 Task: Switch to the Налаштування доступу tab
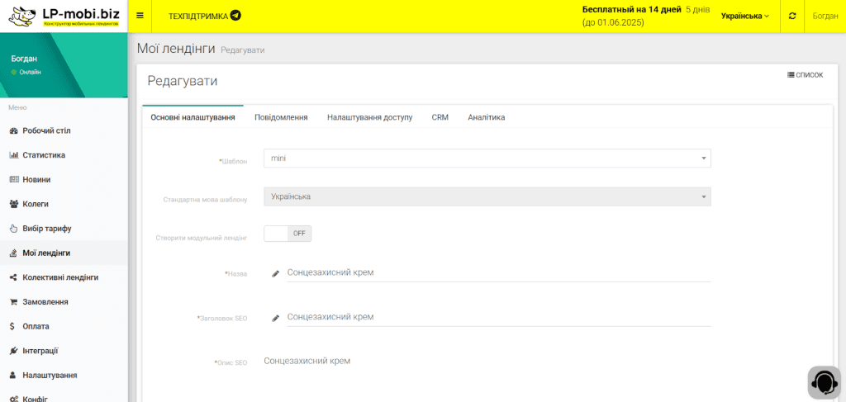pyautogui.click(x=369, y=117)
